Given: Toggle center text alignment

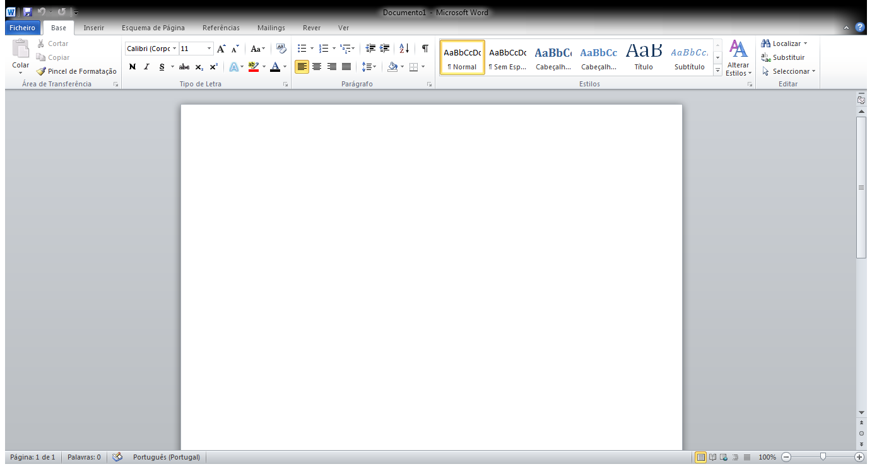Looking at the screenshot, I should [x=317, y=67].
